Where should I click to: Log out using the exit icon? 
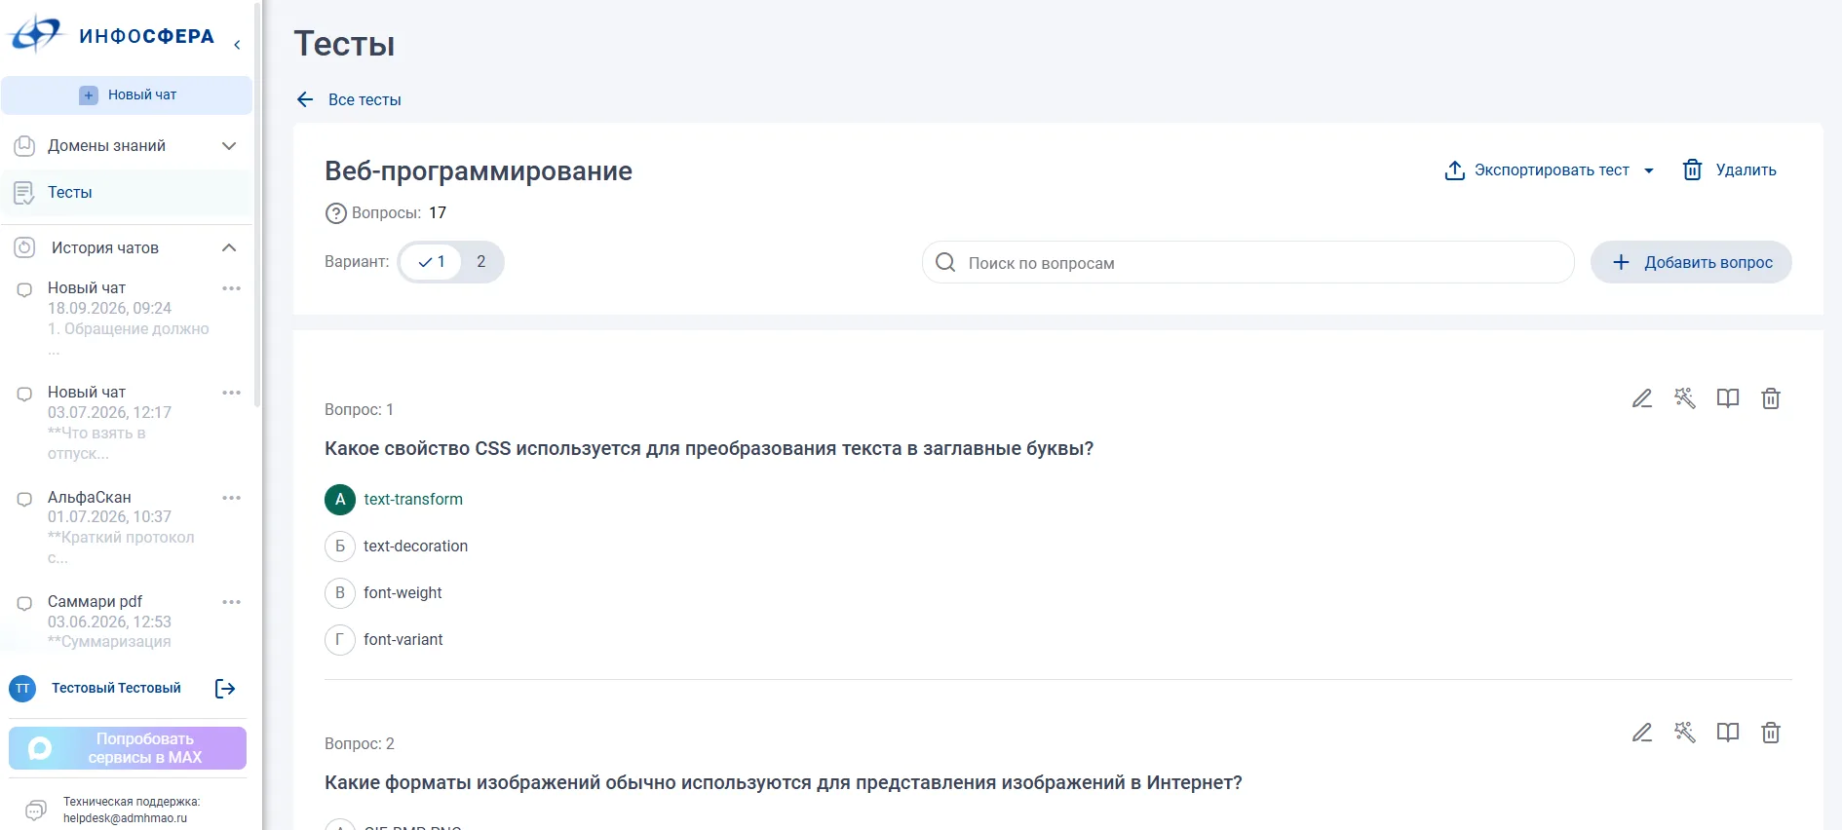click(225, 689)
